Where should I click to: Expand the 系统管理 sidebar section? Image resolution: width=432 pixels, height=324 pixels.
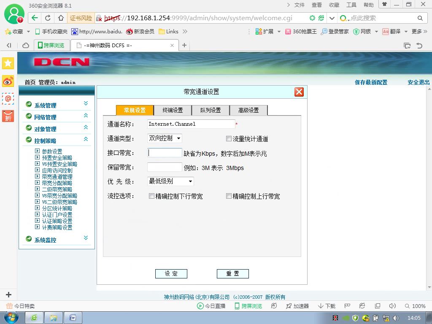point(57,105)
